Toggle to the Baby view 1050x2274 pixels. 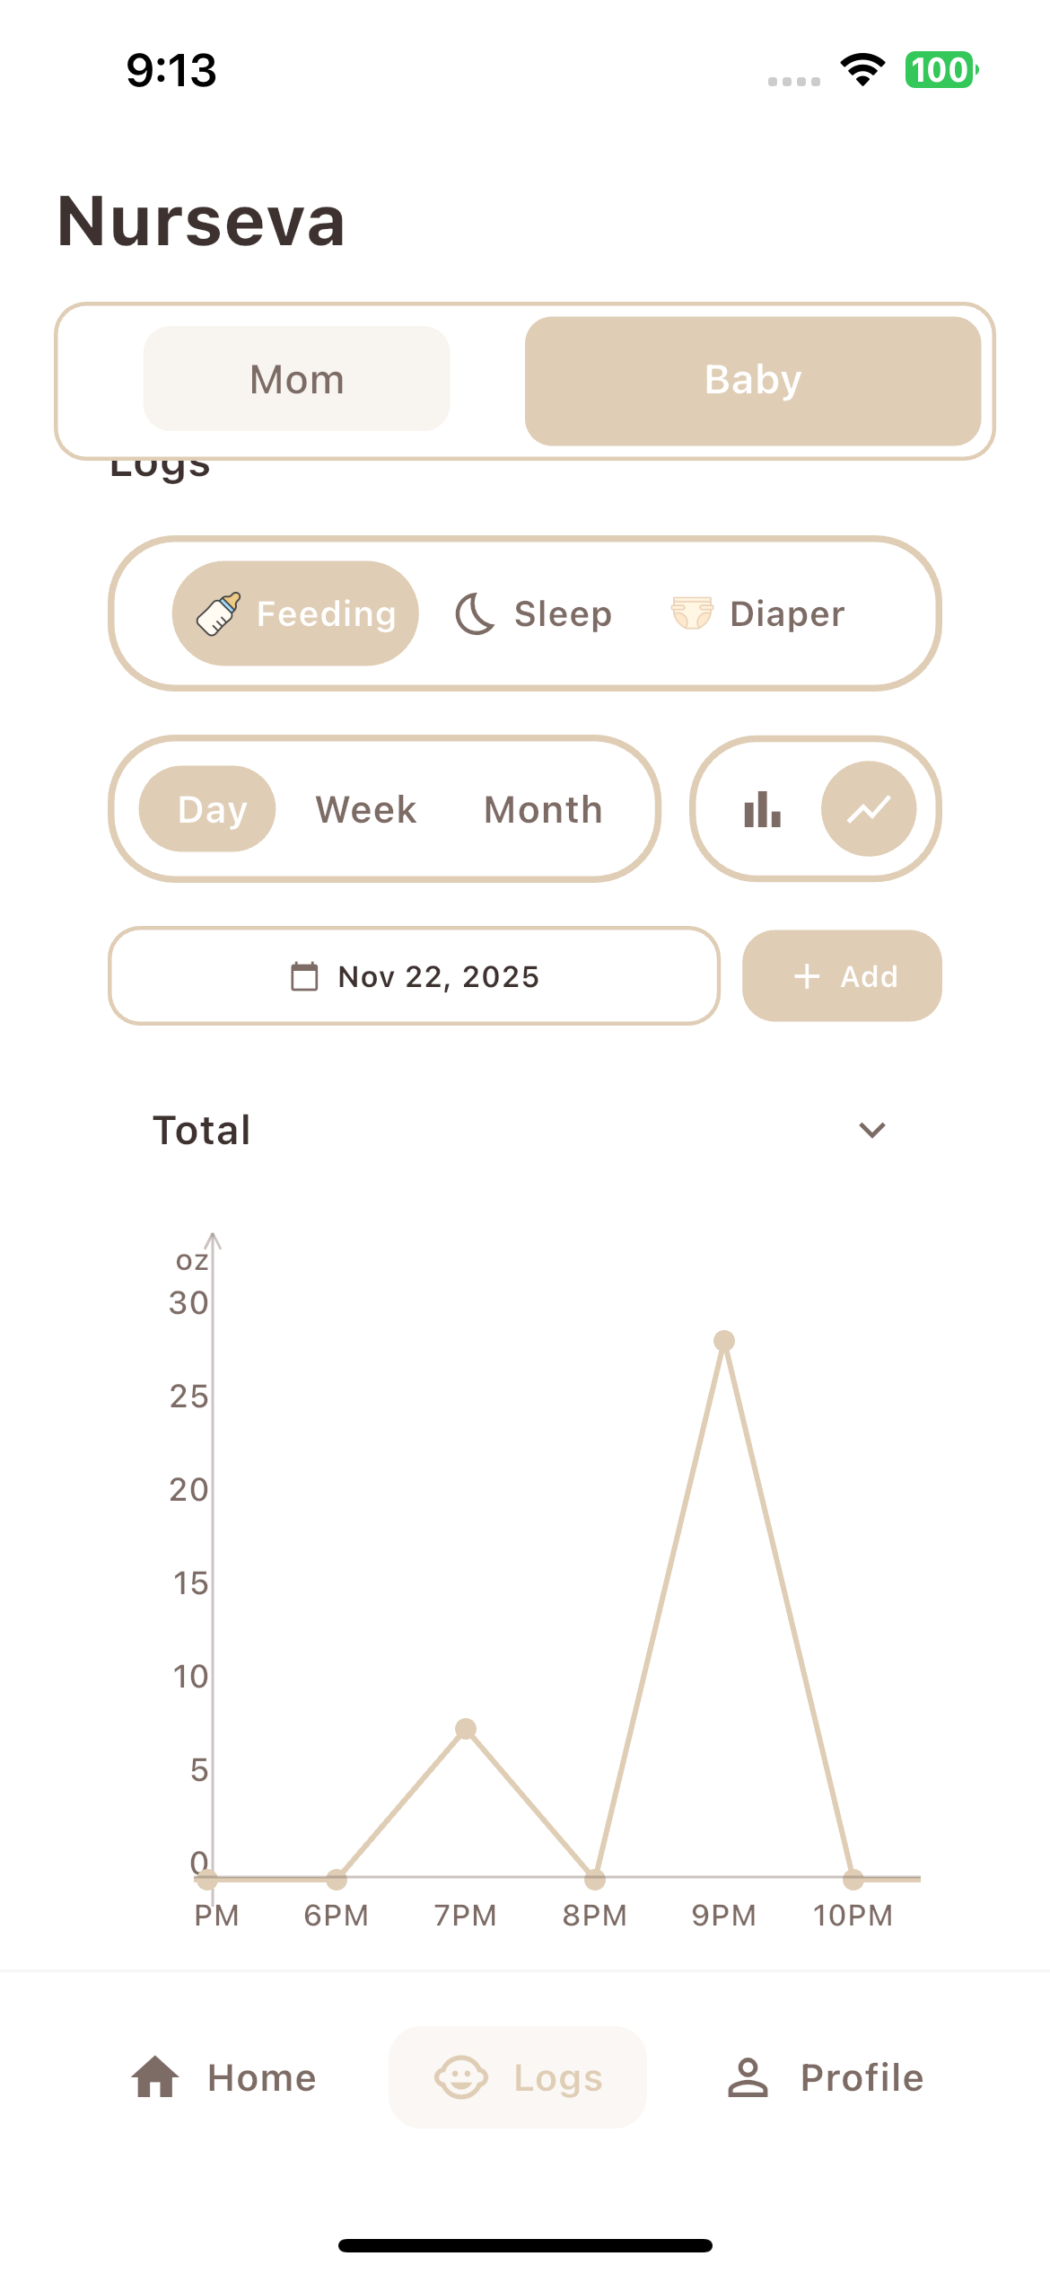pos(753,381)
